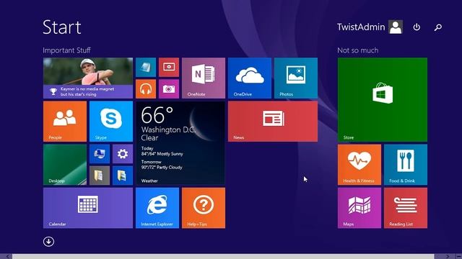
Task: Open the OneNote tile
Action: [x=204, y=78]
